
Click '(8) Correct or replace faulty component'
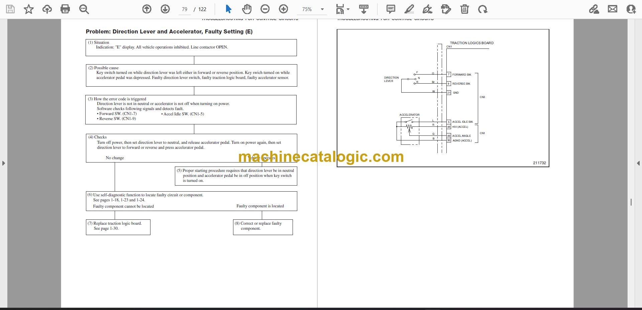pyautogui.click(x=263, y=227)
